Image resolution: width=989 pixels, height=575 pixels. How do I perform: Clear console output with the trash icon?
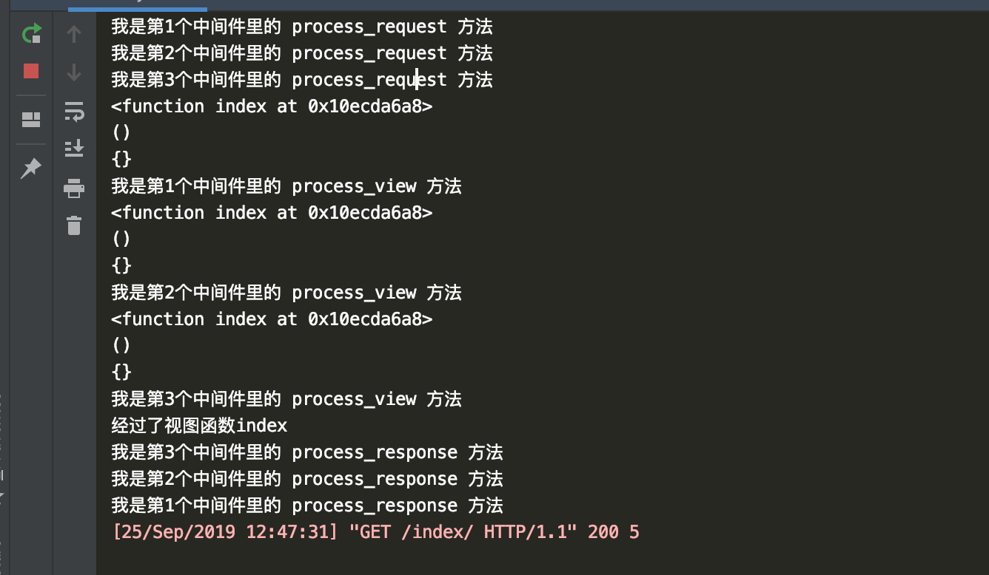click(74, 225)
